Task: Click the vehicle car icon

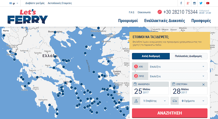Action: [175, 101]
